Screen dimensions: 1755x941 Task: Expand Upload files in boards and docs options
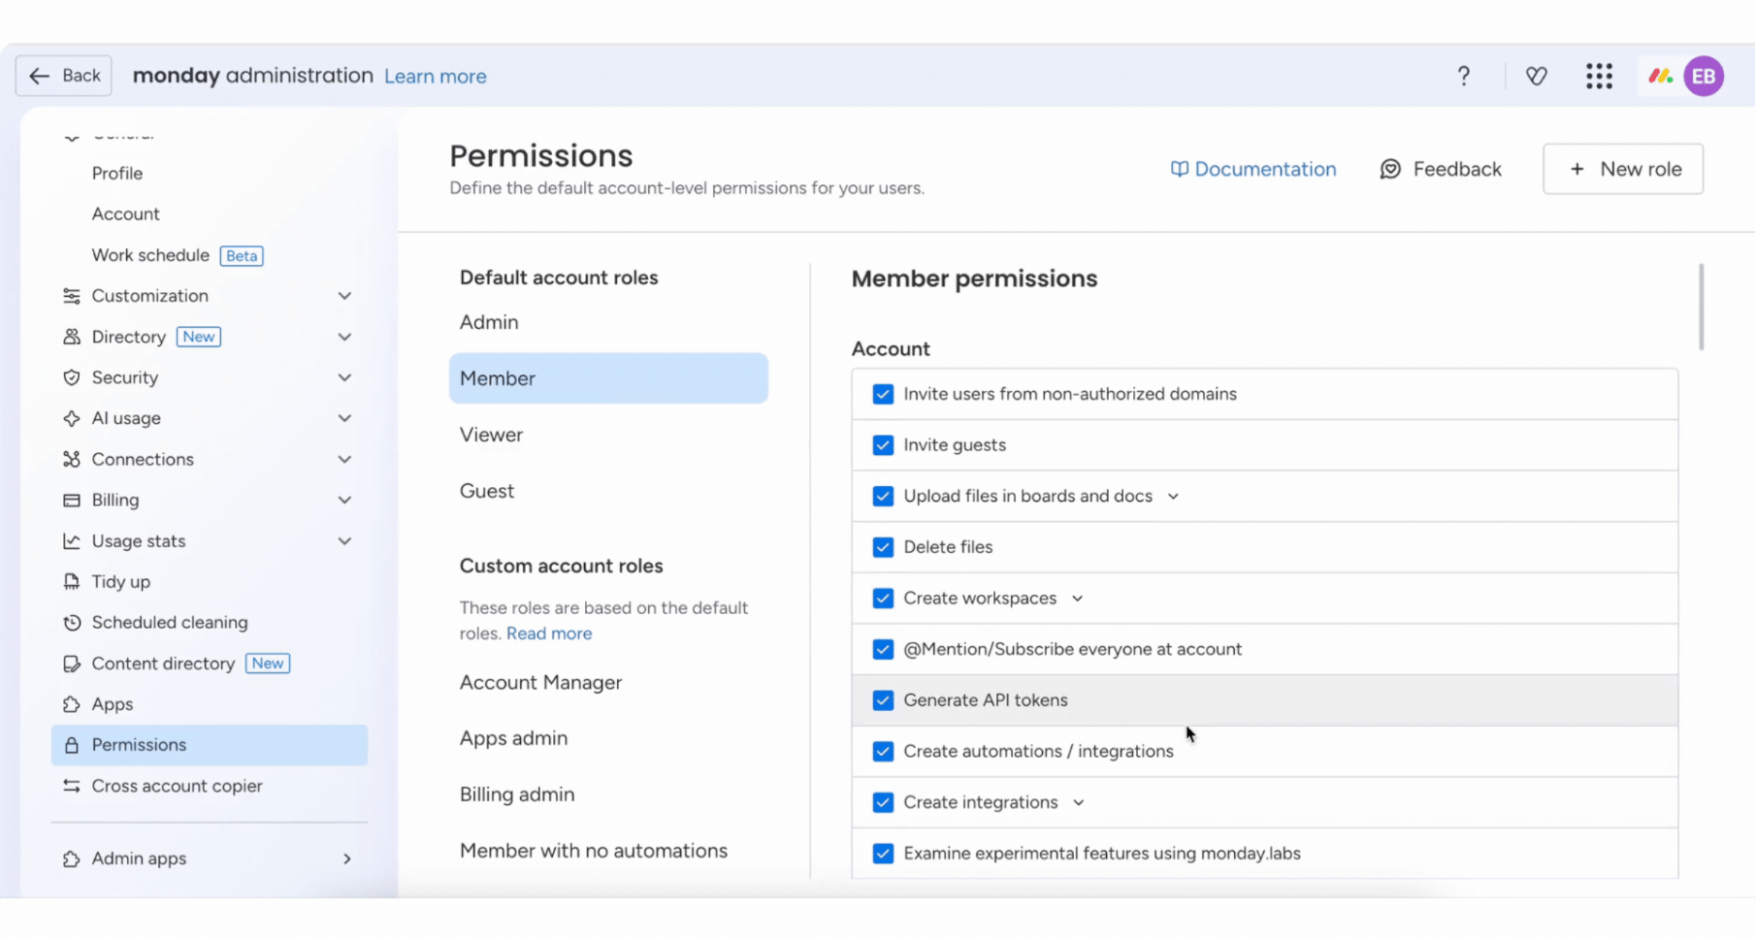(x=1173, y=497)
